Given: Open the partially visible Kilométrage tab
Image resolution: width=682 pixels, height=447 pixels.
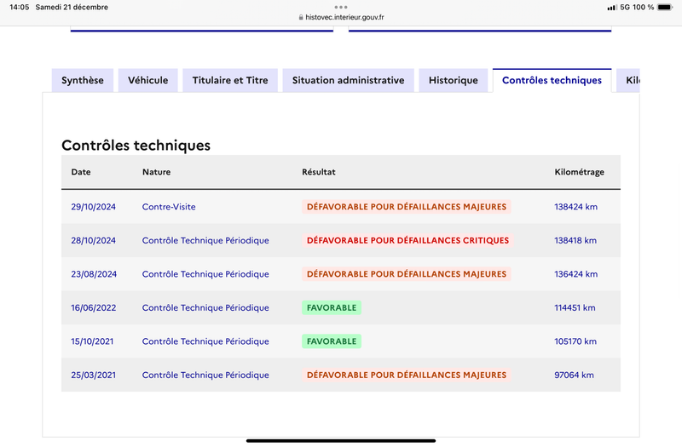Looking at the screenshot, I should pyautogui.click(x=628, y=80).
